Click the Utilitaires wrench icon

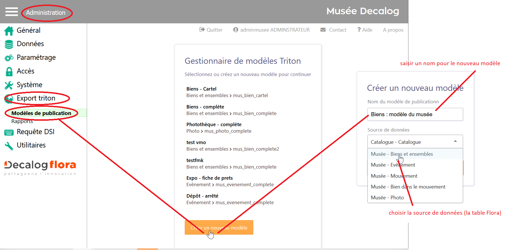coord(9,146)
